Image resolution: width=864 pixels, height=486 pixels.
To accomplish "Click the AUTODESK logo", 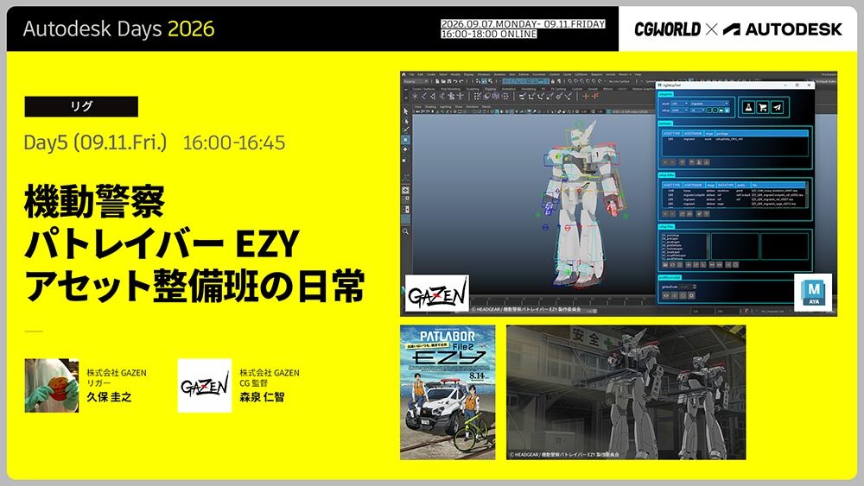I will tap(783, 29).
